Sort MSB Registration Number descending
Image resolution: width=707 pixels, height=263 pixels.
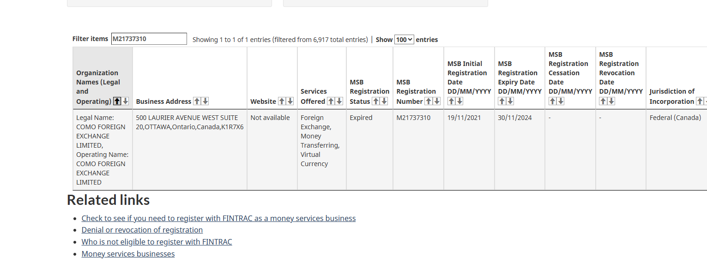pyautogui.click(x=436, y=101)
